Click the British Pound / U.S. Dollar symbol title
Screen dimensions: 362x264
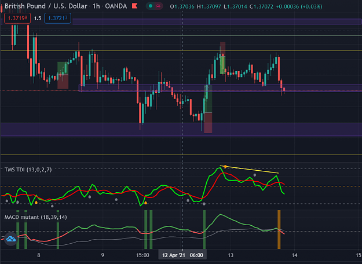tap(46, 6)
